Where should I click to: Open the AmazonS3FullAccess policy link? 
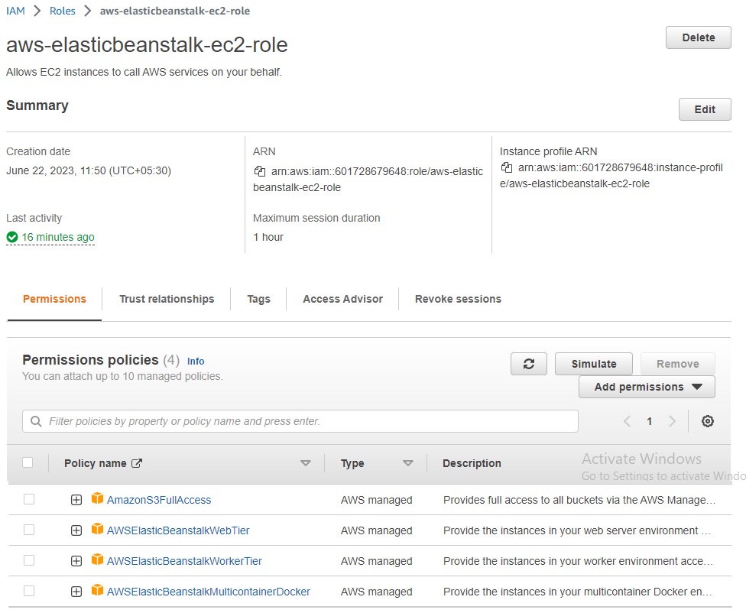tap(159, 500)
